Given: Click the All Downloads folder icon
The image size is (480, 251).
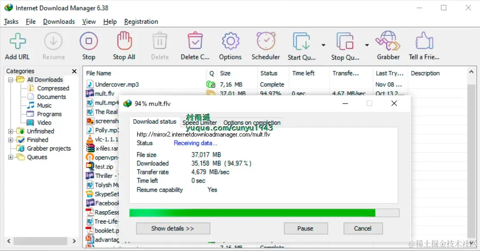Looking at the screenshot, I should (21, 80).
